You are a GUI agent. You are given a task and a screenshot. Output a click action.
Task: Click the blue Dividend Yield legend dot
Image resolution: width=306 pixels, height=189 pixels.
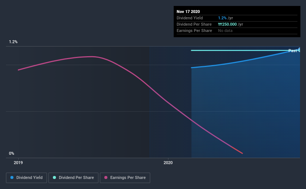tap(12, 177)
